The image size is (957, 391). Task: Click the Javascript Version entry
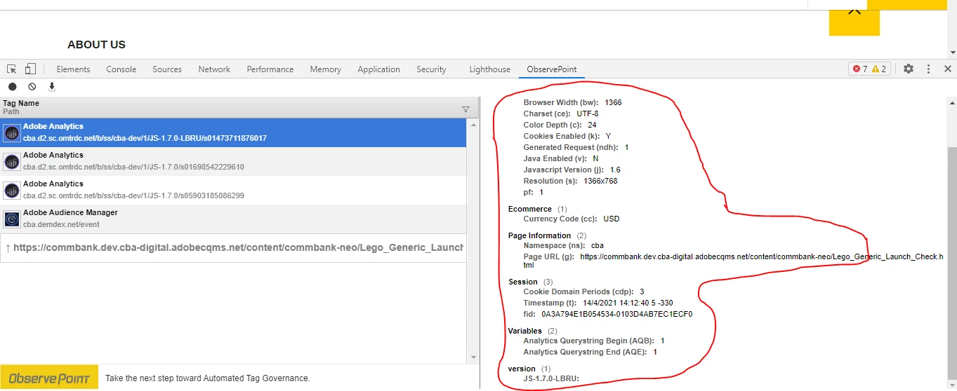coord(572,170)
